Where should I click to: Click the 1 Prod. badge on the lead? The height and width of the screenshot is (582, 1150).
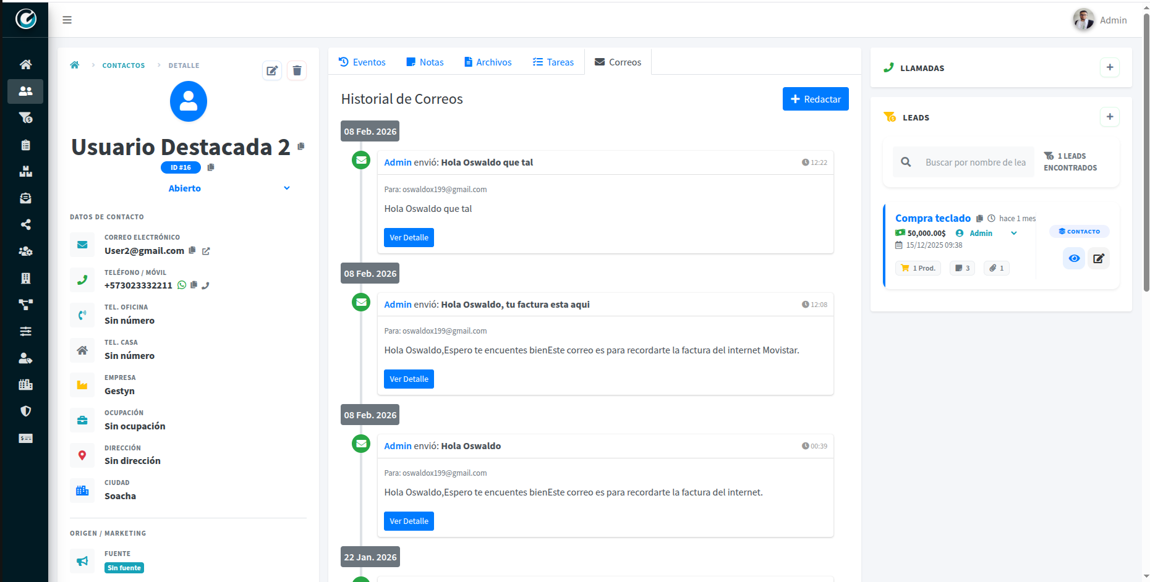tap(918, 268)
